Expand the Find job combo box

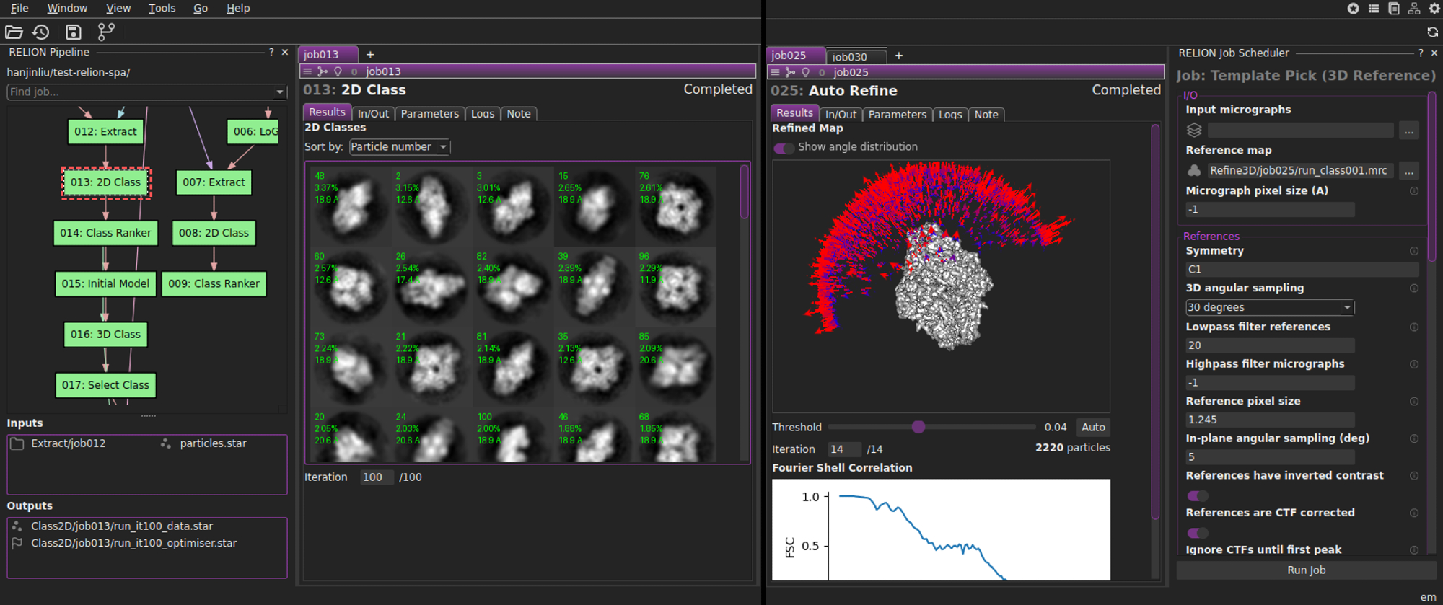(x=280, y=92)
